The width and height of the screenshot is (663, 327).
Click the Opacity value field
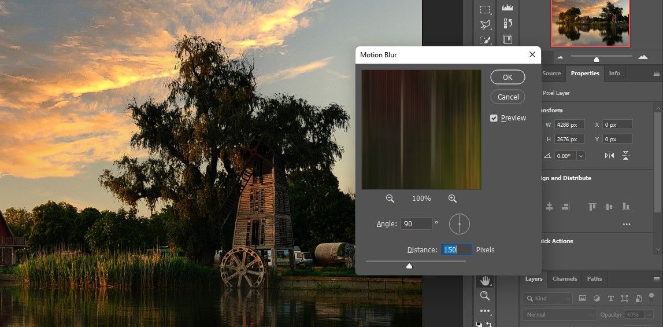click(x=634, y=315)
